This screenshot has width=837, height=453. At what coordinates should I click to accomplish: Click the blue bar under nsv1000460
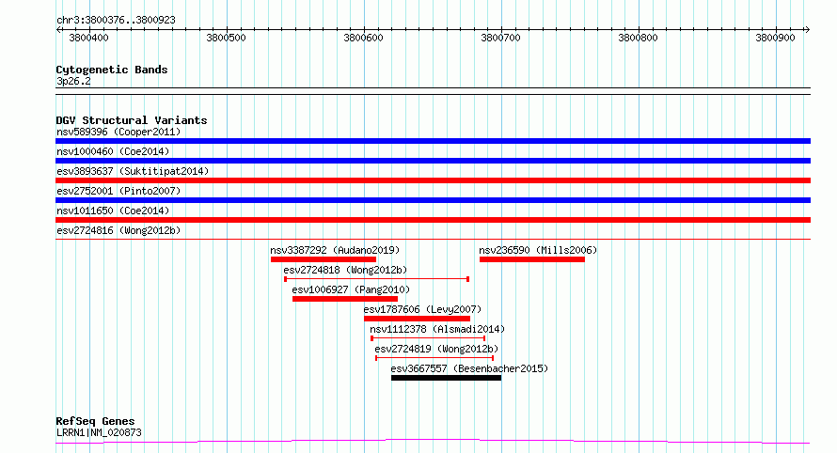click(x=433, y=161)
